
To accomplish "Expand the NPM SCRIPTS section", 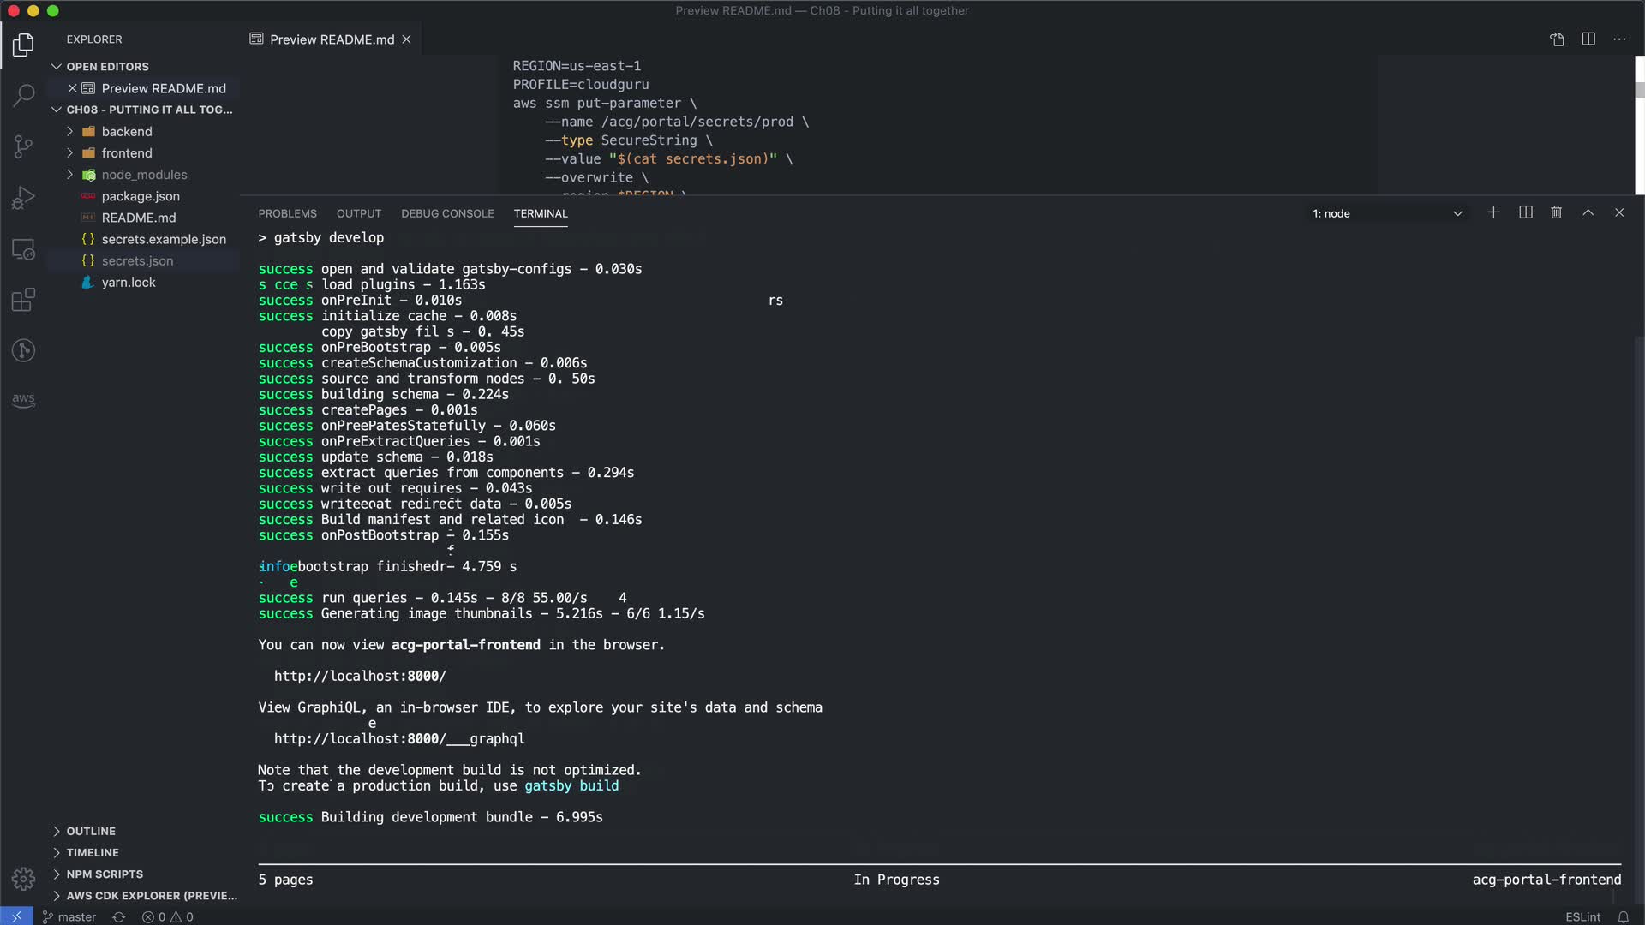I will tap(105, 874).
